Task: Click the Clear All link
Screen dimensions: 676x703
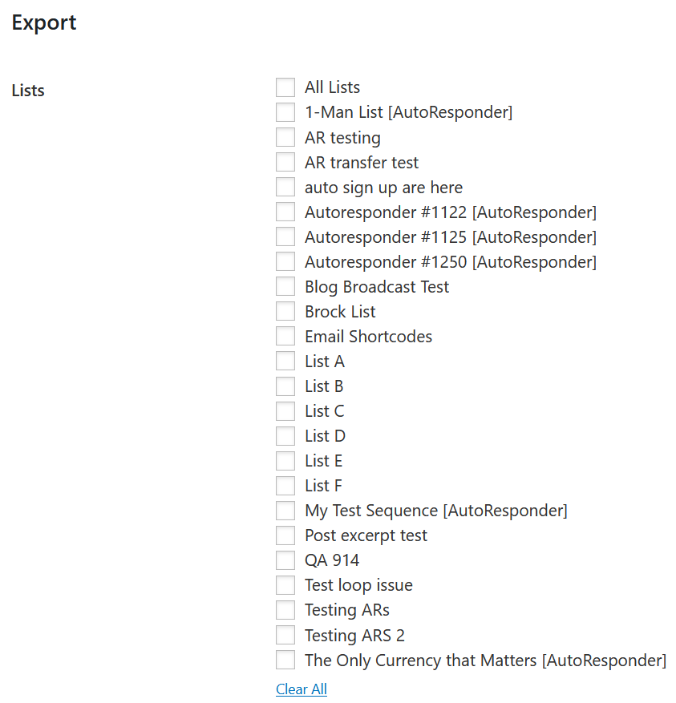Action: pyautogui.click(x=302, y=689)
